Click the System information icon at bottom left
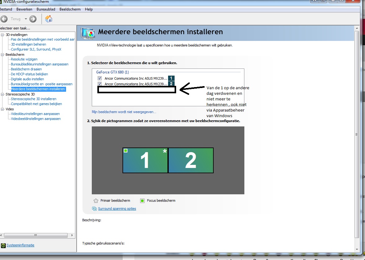 (3, 245)
